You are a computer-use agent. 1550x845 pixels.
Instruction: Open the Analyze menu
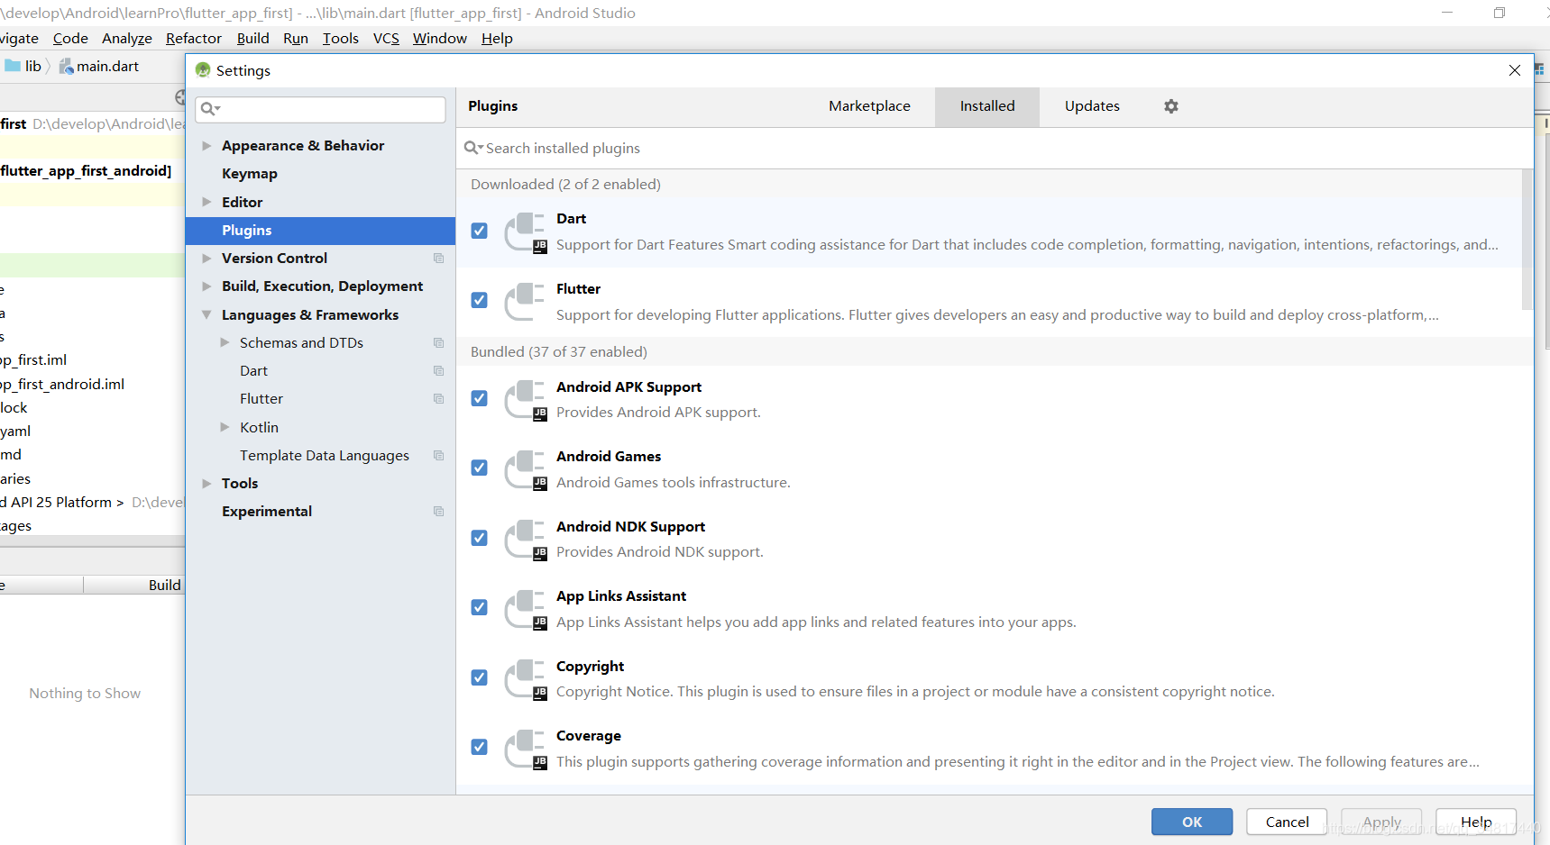tap(127, 38)
